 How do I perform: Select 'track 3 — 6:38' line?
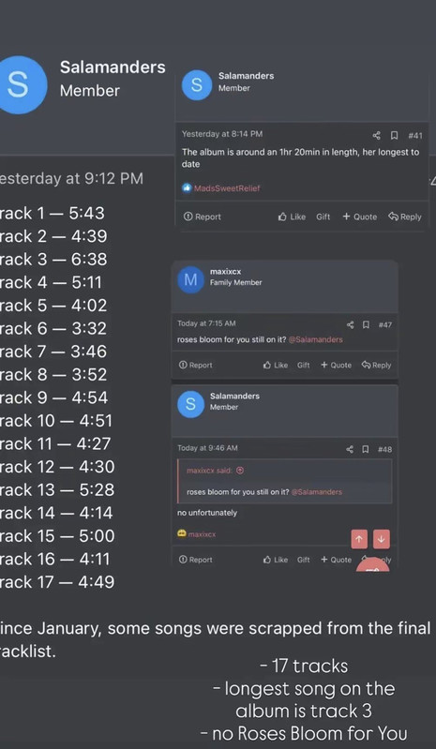(x=53, y=260)
